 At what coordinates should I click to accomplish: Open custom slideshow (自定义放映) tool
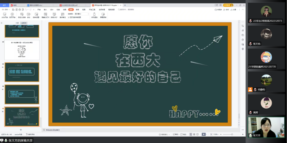[x=22, y=16]
